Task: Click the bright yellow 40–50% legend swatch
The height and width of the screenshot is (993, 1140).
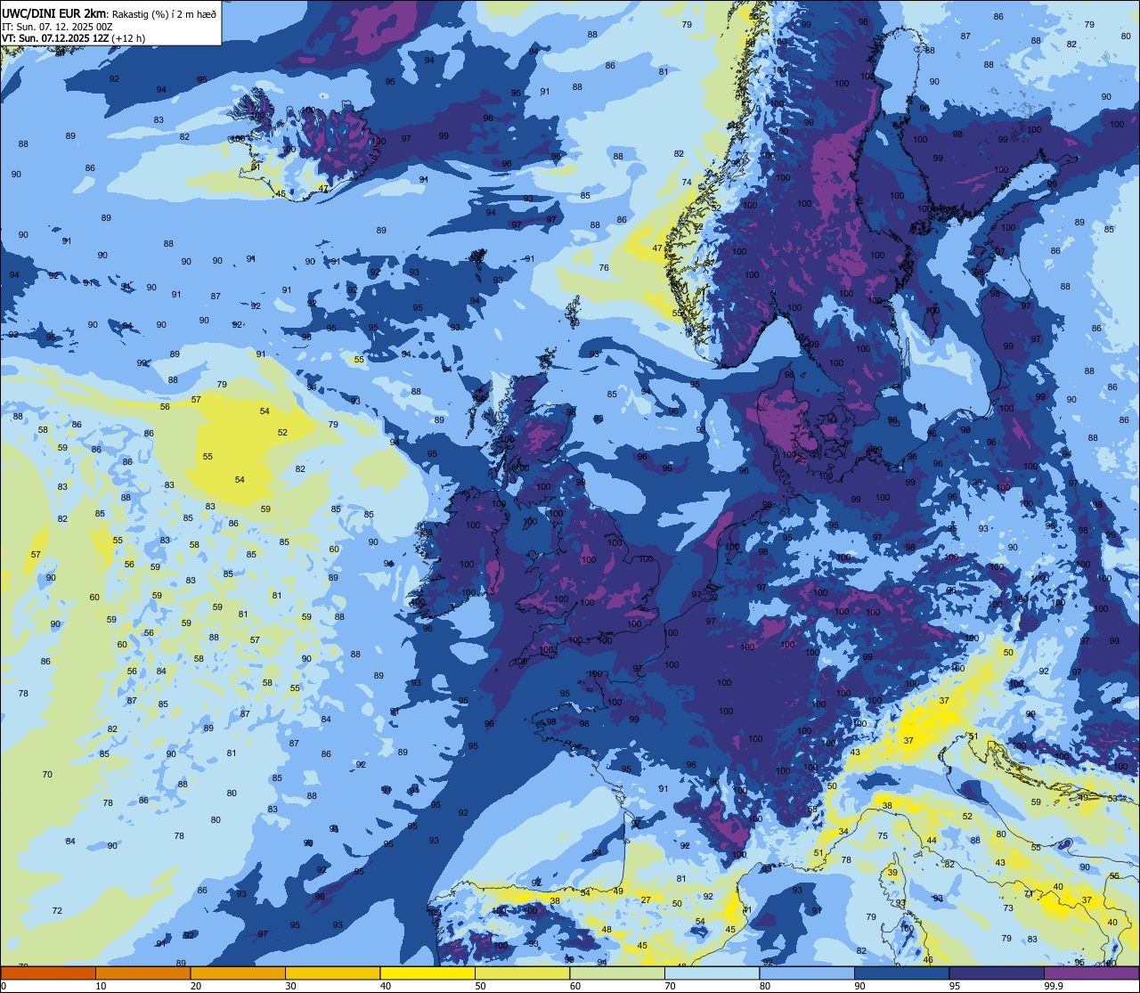Action: tap(427, 973)
